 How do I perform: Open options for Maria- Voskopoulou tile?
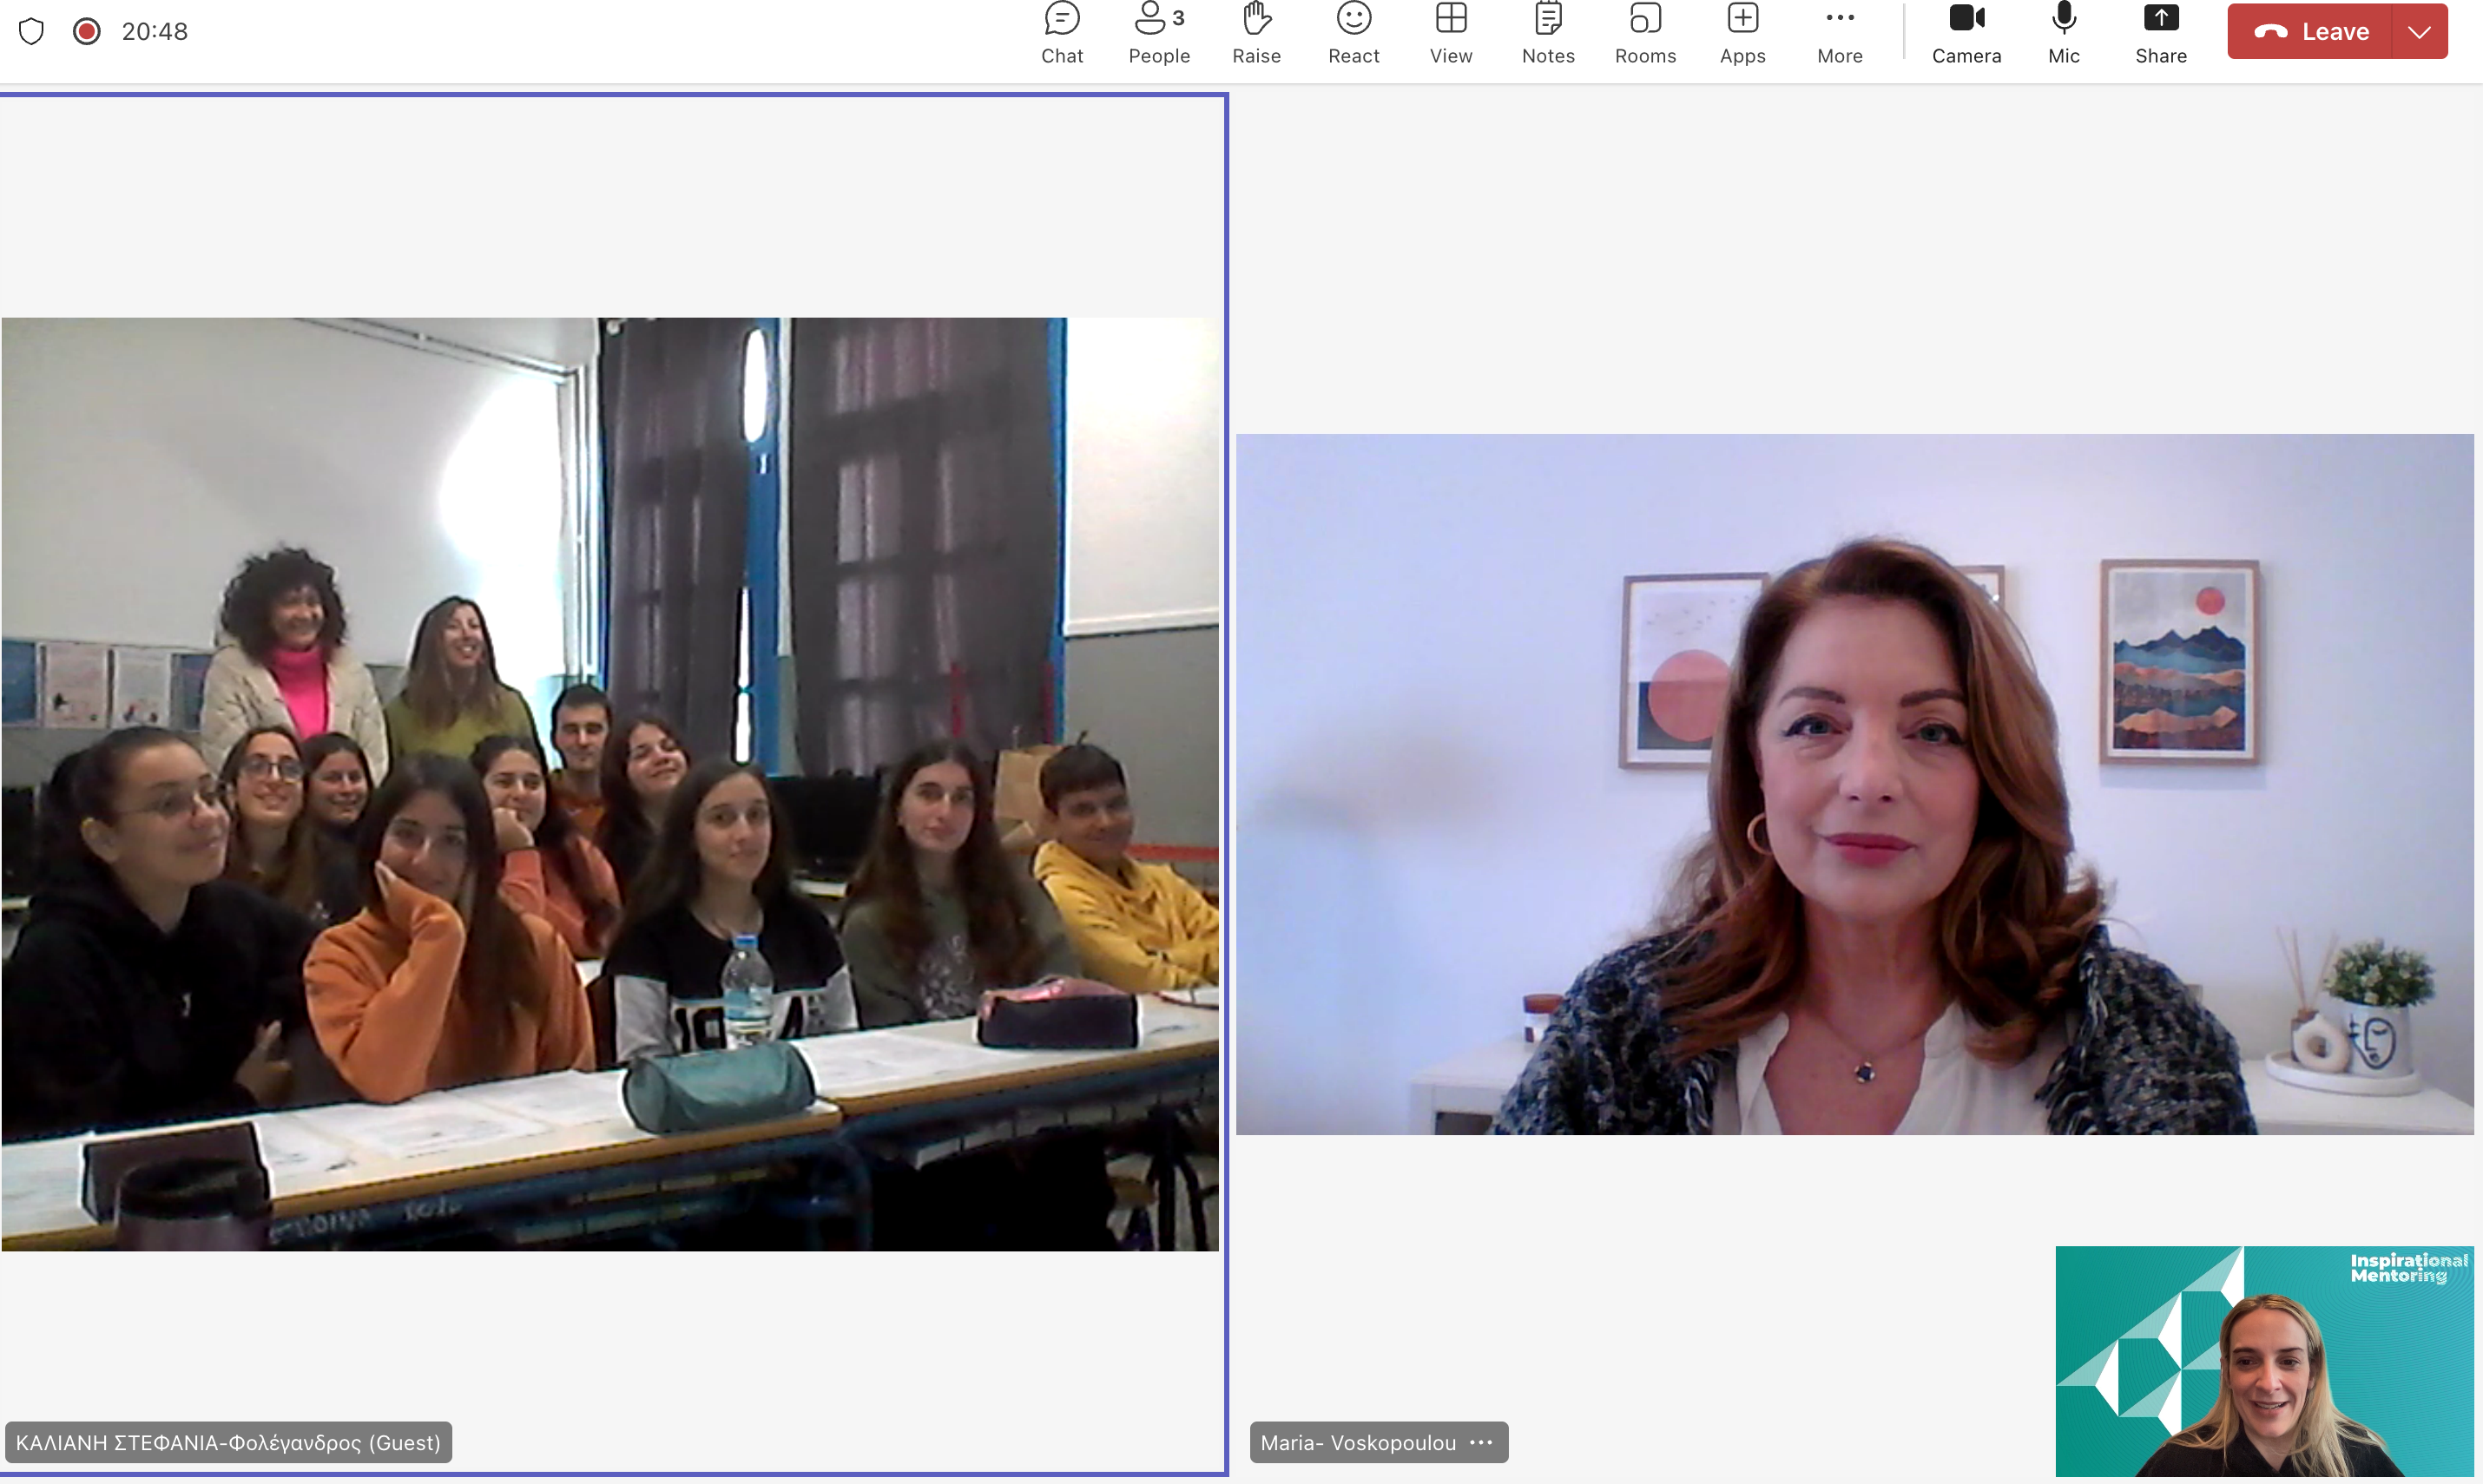click(x=1482, y=1442)
